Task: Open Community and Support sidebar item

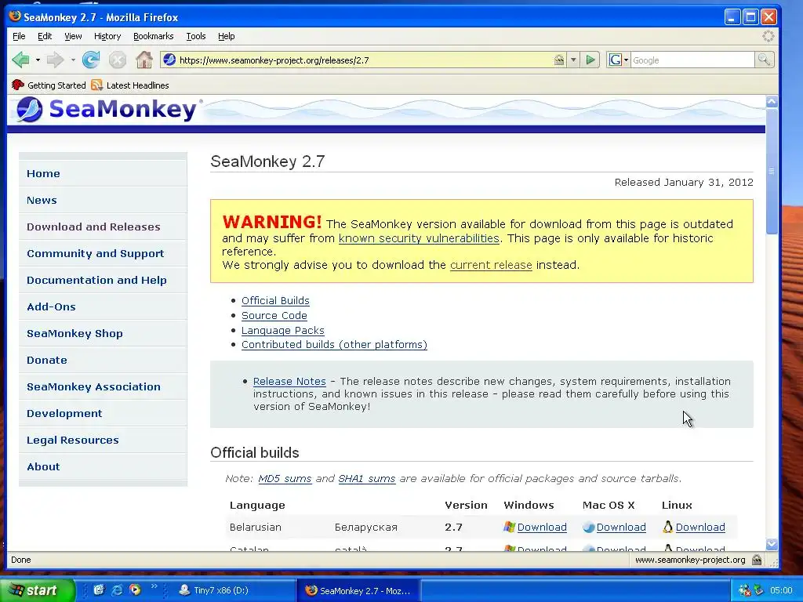Action: click(103, 253)
